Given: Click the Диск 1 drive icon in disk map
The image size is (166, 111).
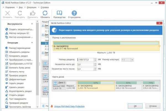Looking at the screenshot, I should click(55, 83).
